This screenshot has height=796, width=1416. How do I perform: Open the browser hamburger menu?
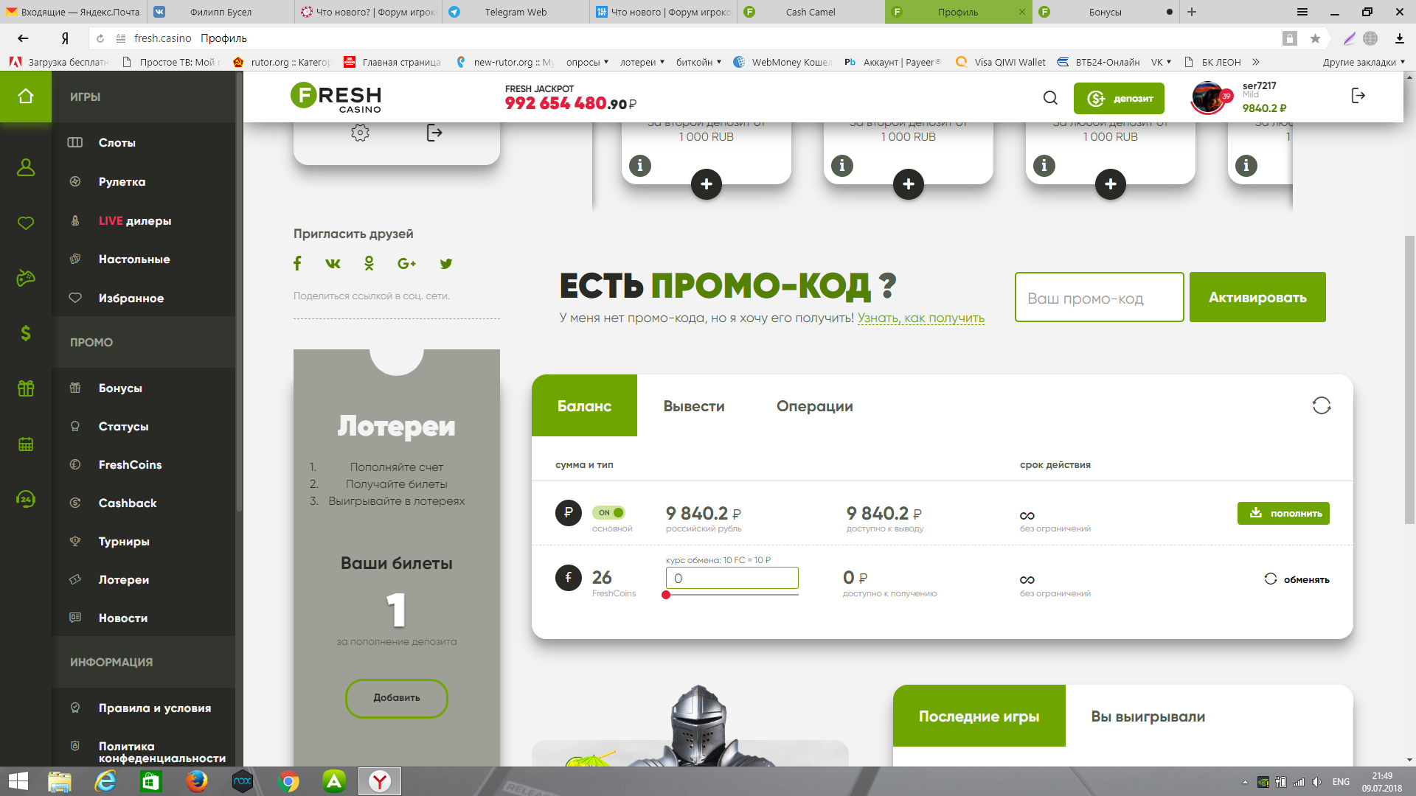[x=1302, y=12]
